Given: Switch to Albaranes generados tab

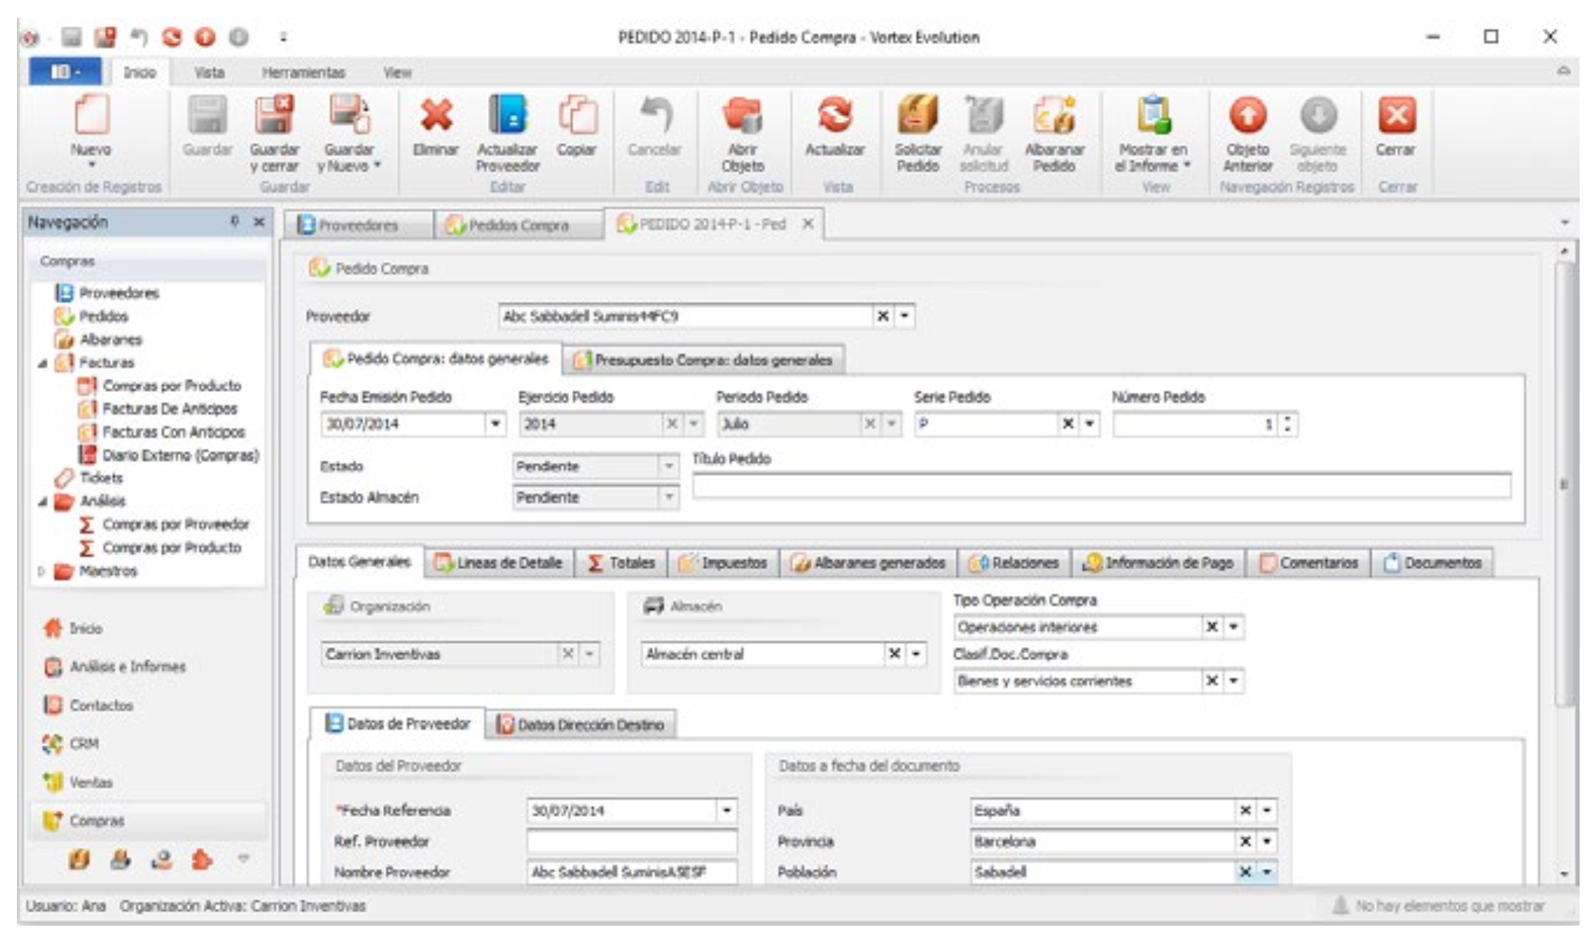Looking at the screenshot, I should [869, 563].
